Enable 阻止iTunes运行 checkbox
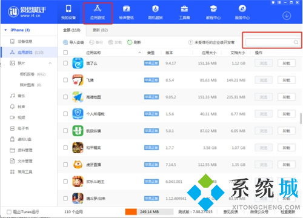 [x=9, y=212]
